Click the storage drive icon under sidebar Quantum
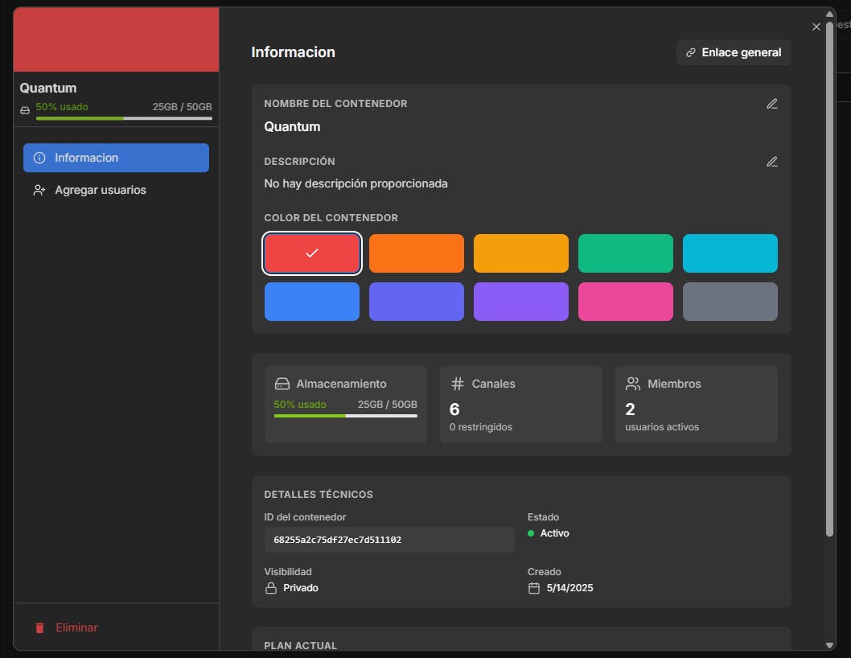The width and height of the screenshot is (851, 658). coord(25,110)
